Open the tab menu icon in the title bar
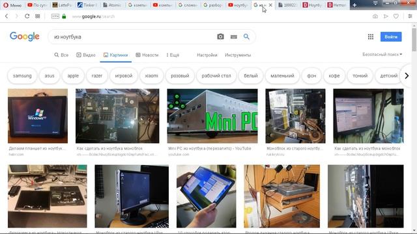417x234 pixels. [x=375, y=3]
